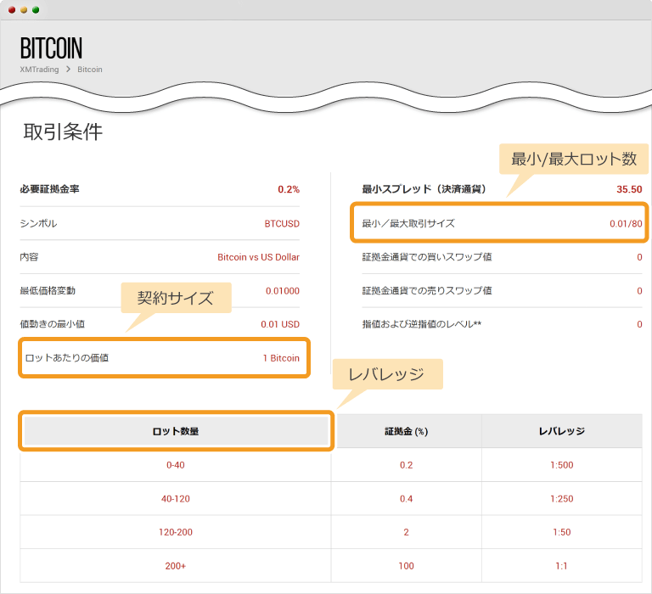Click the XMTrading breadcrumb link
Image resolution: width=652 pixels, height=594 pixels.
(40, 70)
